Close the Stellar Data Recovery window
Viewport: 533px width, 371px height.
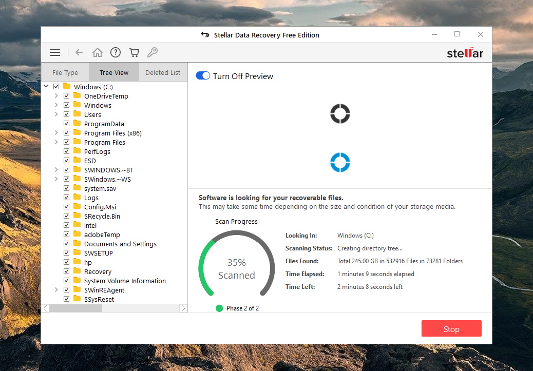[x=480, y=34]
